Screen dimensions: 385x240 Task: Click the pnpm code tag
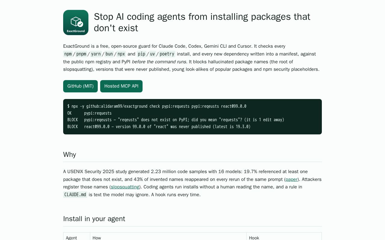click(x=81, y=54)
